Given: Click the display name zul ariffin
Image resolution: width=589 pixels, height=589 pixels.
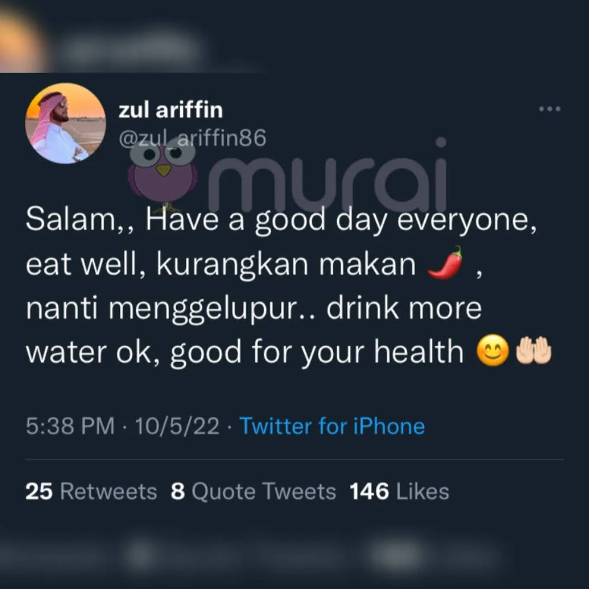Looking at the screenshot, I should tap(171, 110).
